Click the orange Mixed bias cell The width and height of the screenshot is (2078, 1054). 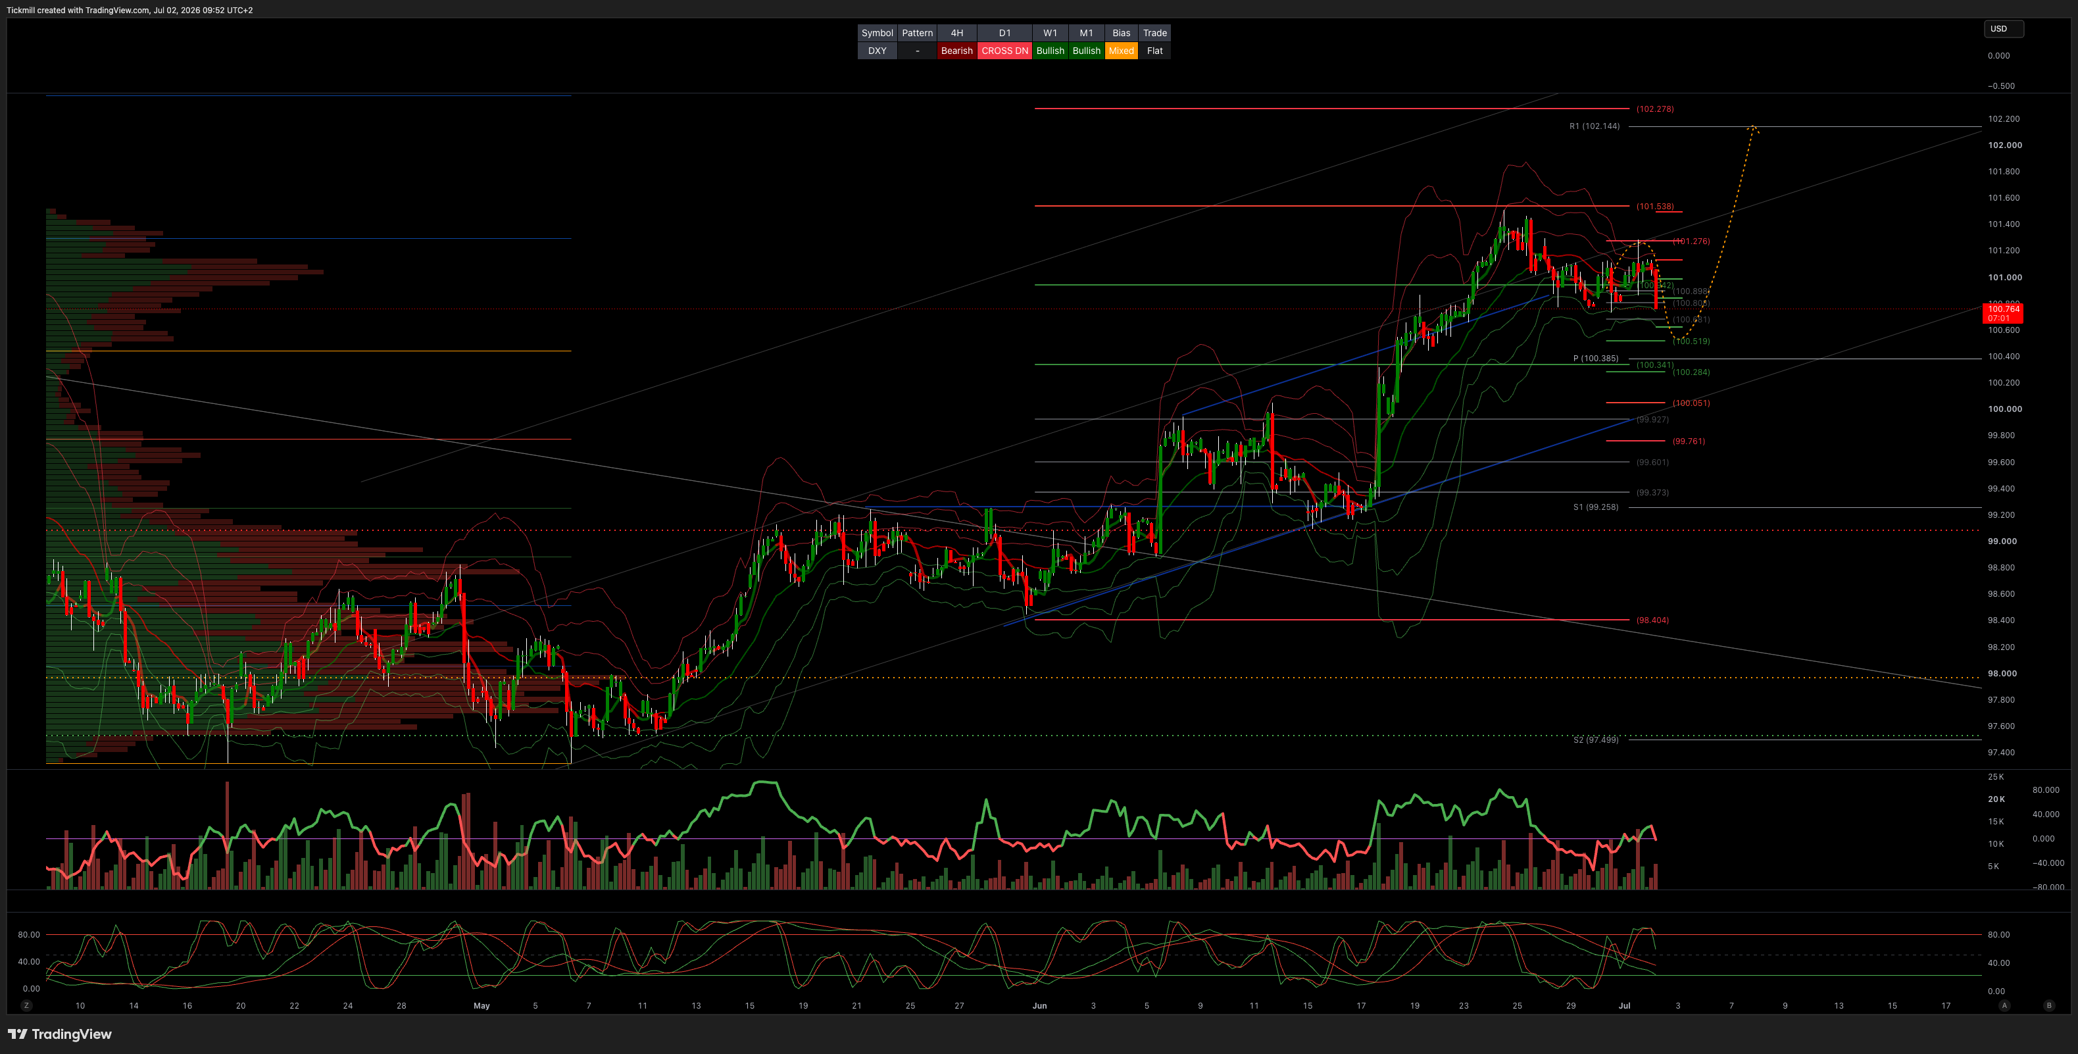1122,51
